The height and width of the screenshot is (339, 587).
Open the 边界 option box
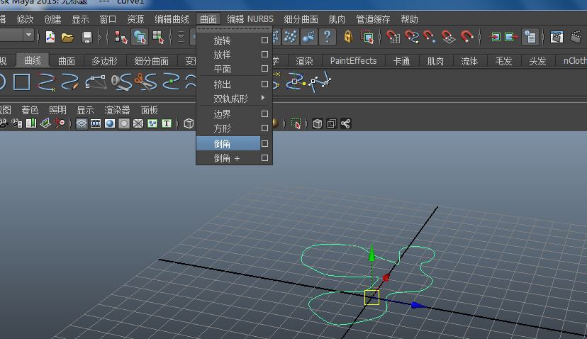(264, 113)
